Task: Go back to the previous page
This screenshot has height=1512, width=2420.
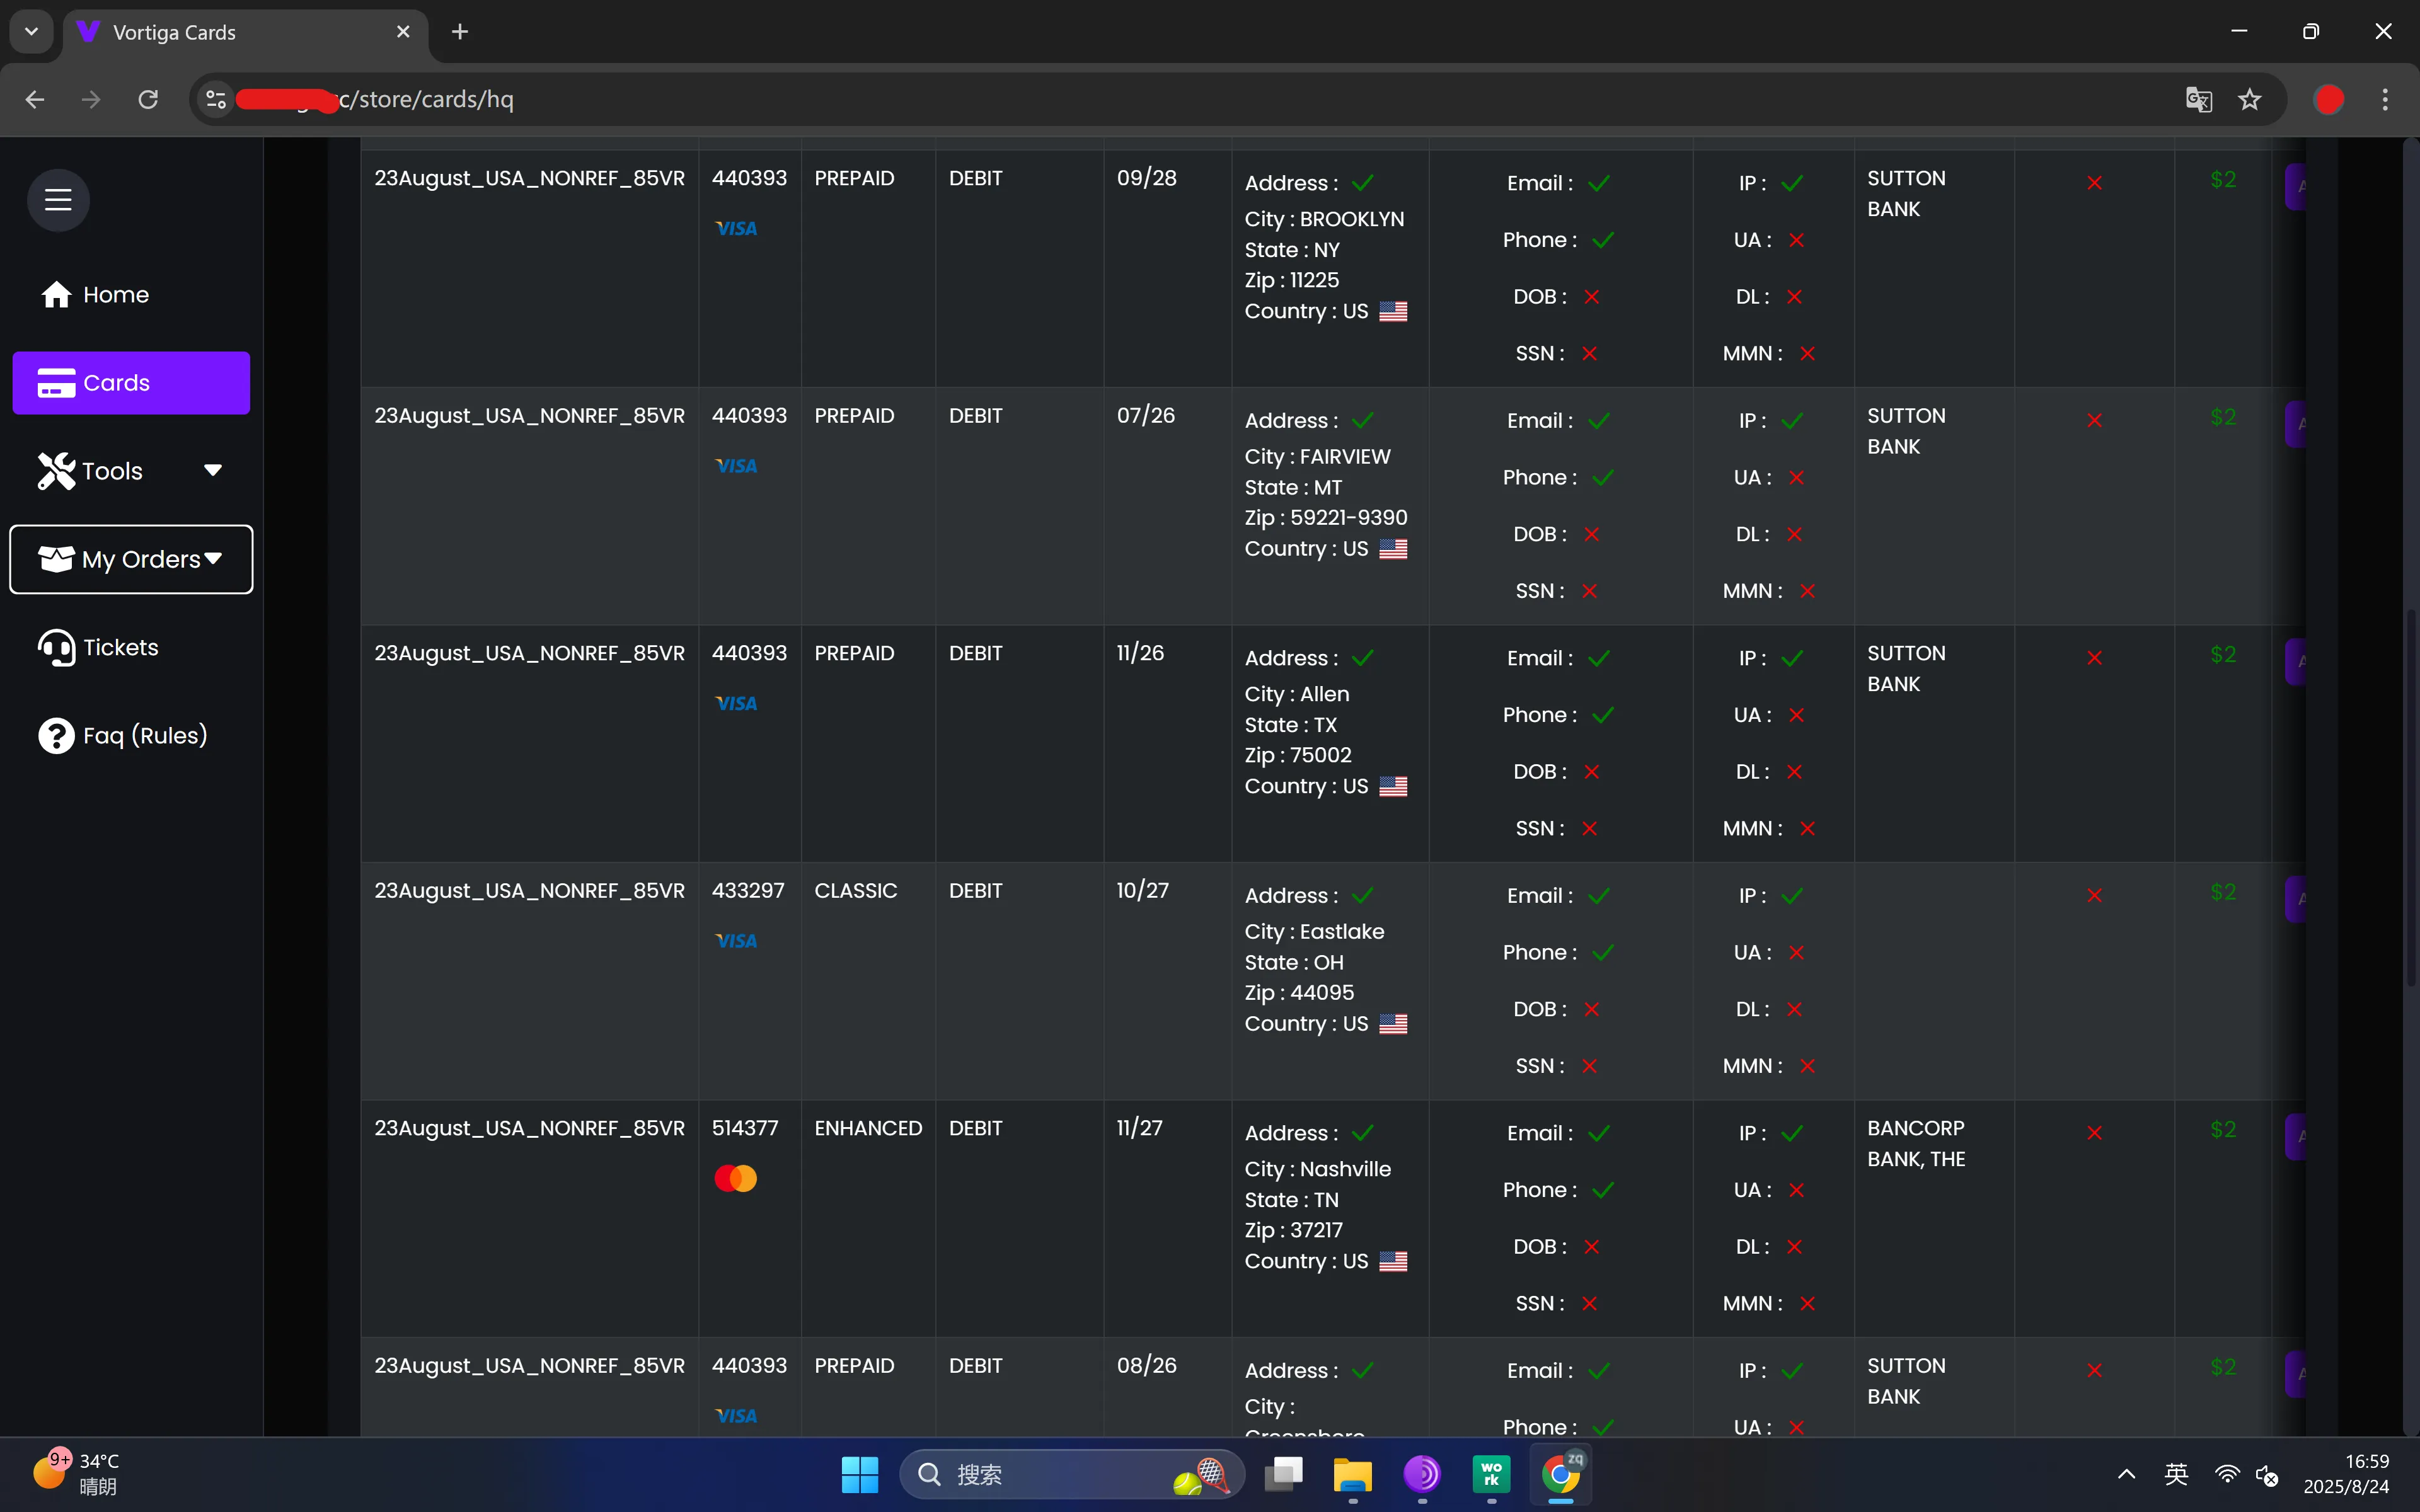Action: point(35,99)
